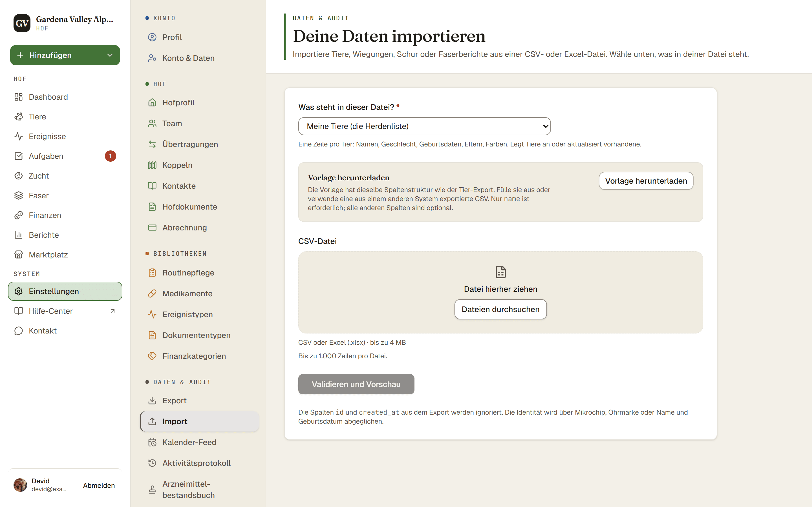The image size is (812, 507).
Task: Open Übertragungen in settings menu
Action: click(x=199, y=144)
